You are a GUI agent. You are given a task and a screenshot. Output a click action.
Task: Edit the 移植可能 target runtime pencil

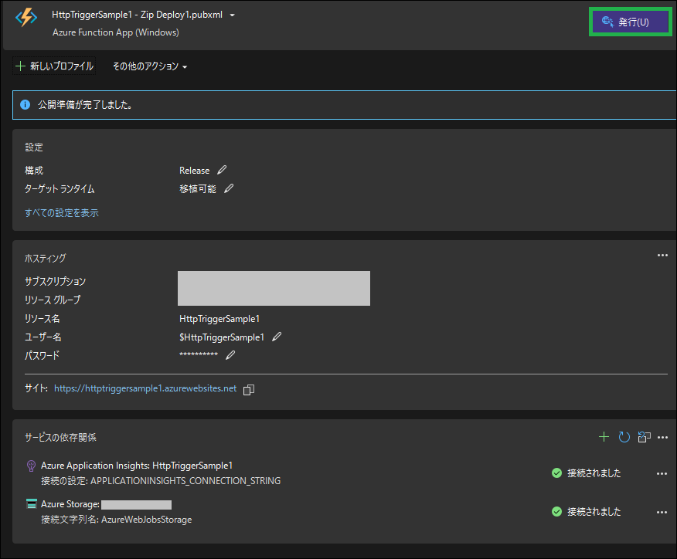click(x=229, y=188)
